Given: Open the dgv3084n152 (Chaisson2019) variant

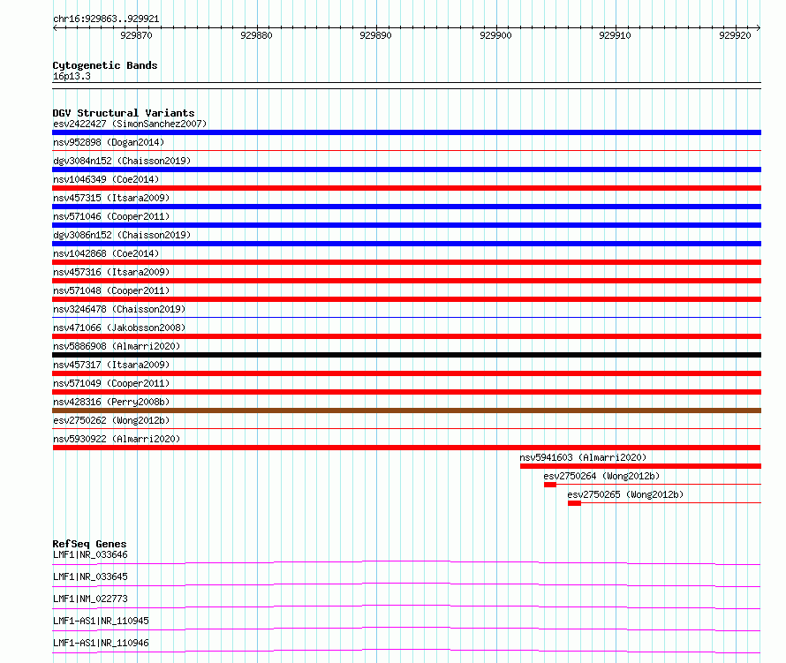Looking at the screenshot, I should click(122, 161).
